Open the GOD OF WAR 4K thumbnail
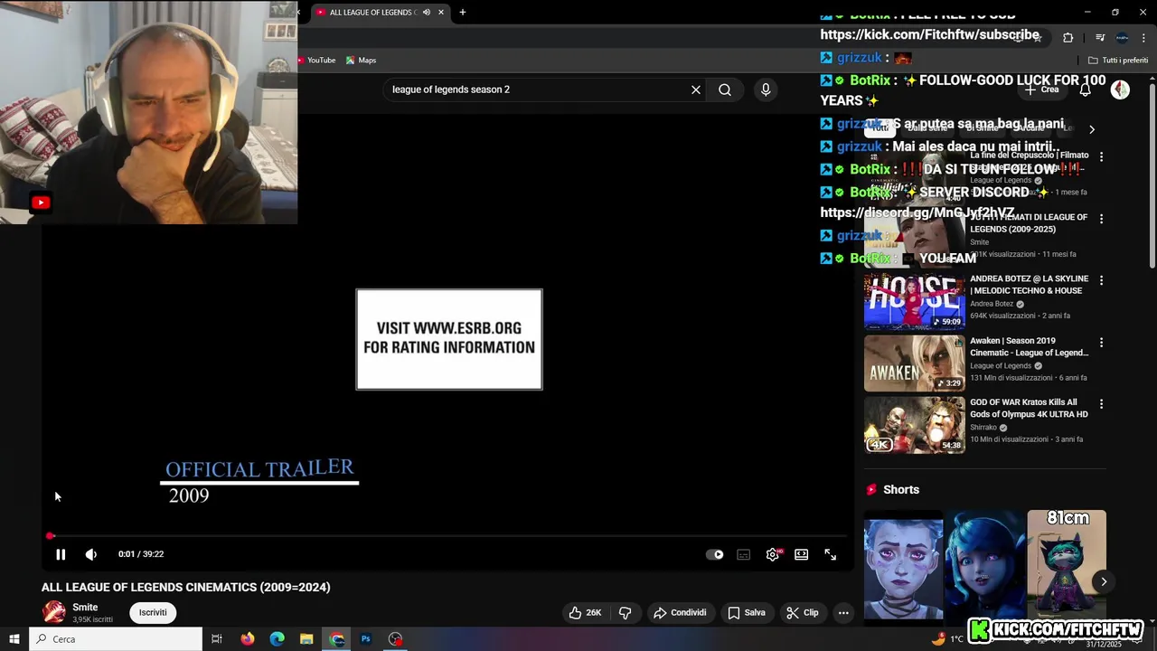This screenshot has width=1157, height=651. tap(914, 425)
